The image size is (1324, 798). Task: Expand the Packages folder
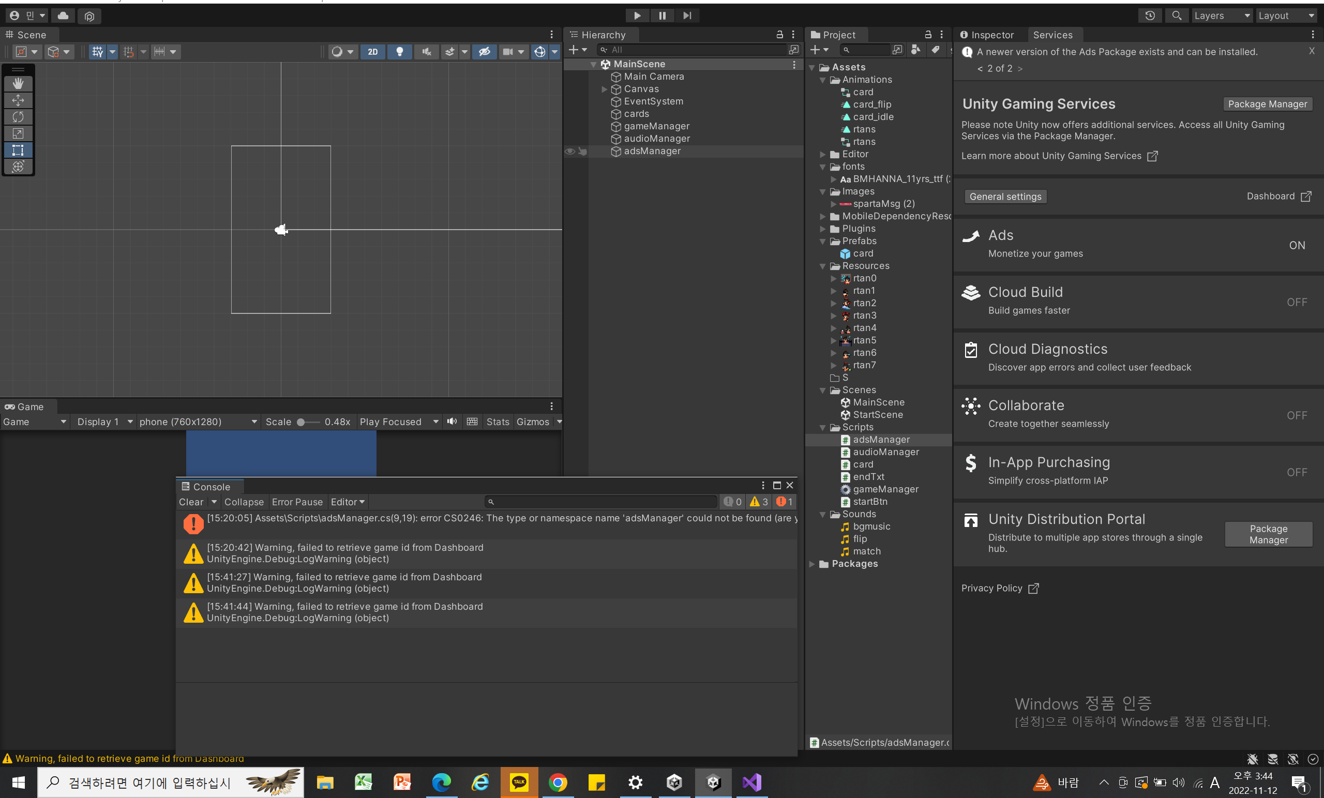[x=812, y=564]
